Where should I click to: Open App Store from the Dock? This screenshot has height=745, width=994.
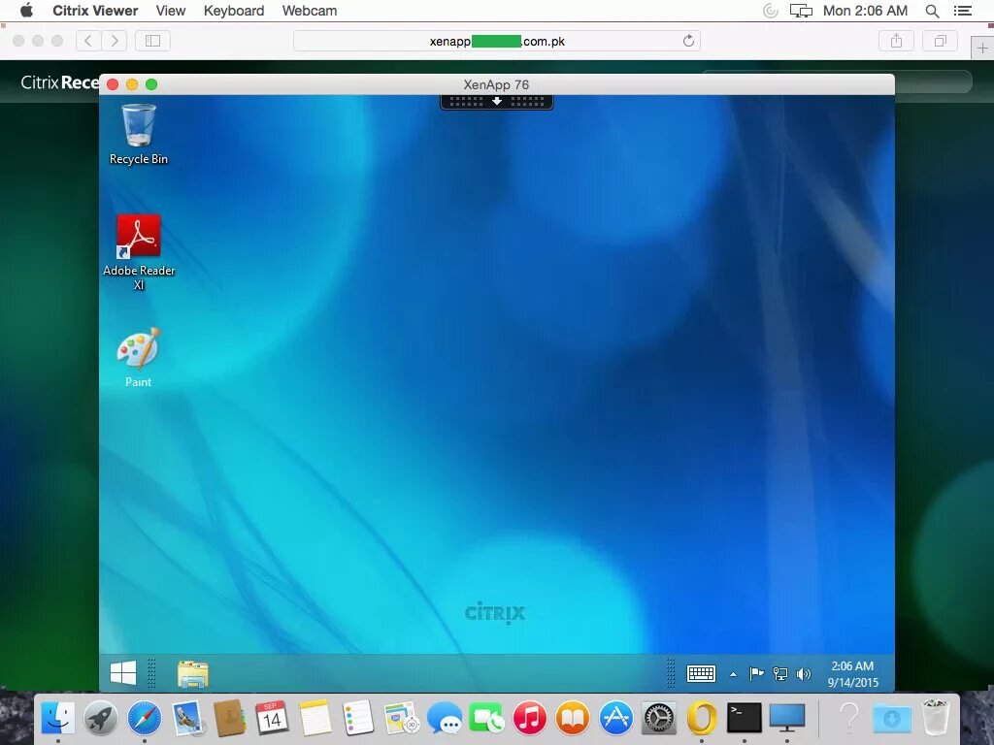(615, 718)
